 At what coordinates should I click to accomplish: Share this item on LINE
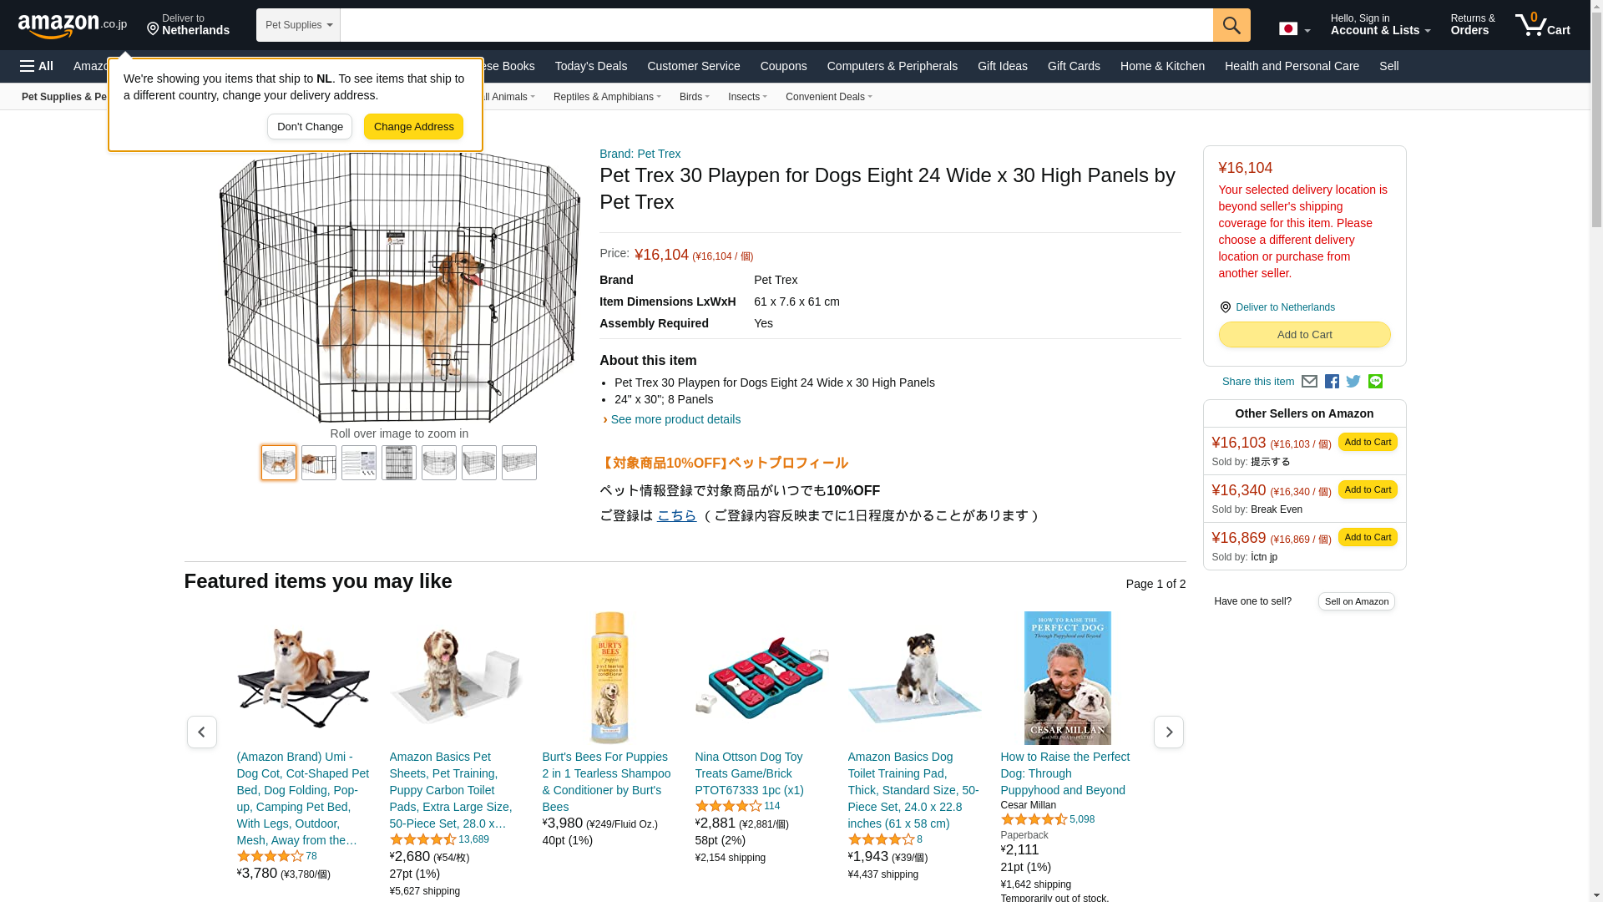tap(1375, 382)
